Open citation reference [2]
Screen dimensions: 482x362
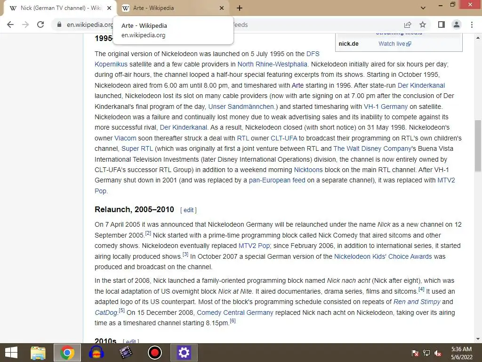coord(148,233)
